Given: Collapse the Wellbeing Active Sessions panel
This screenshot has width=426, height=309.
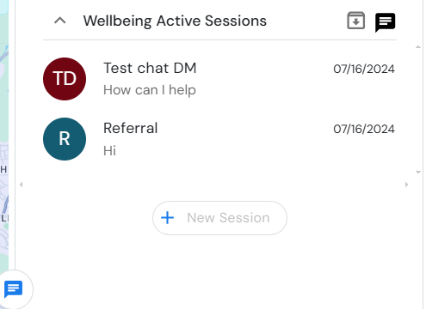Looking at the screenshot, I should coord(60,21).
